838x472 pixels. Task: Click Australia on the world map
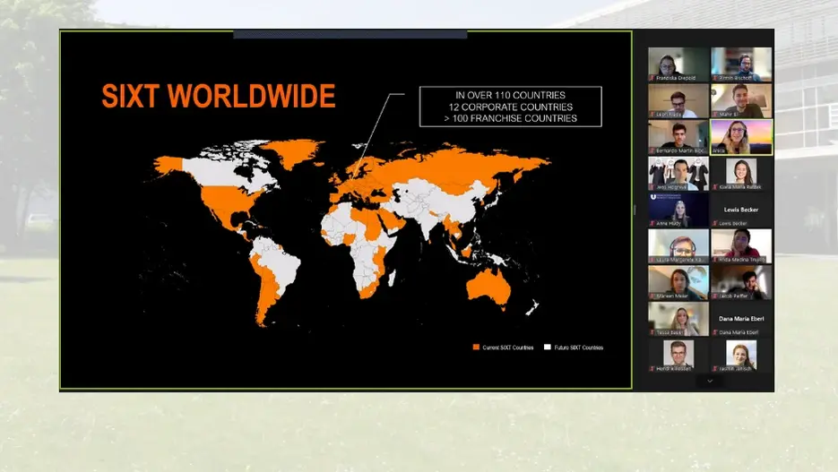click(487, 288)
